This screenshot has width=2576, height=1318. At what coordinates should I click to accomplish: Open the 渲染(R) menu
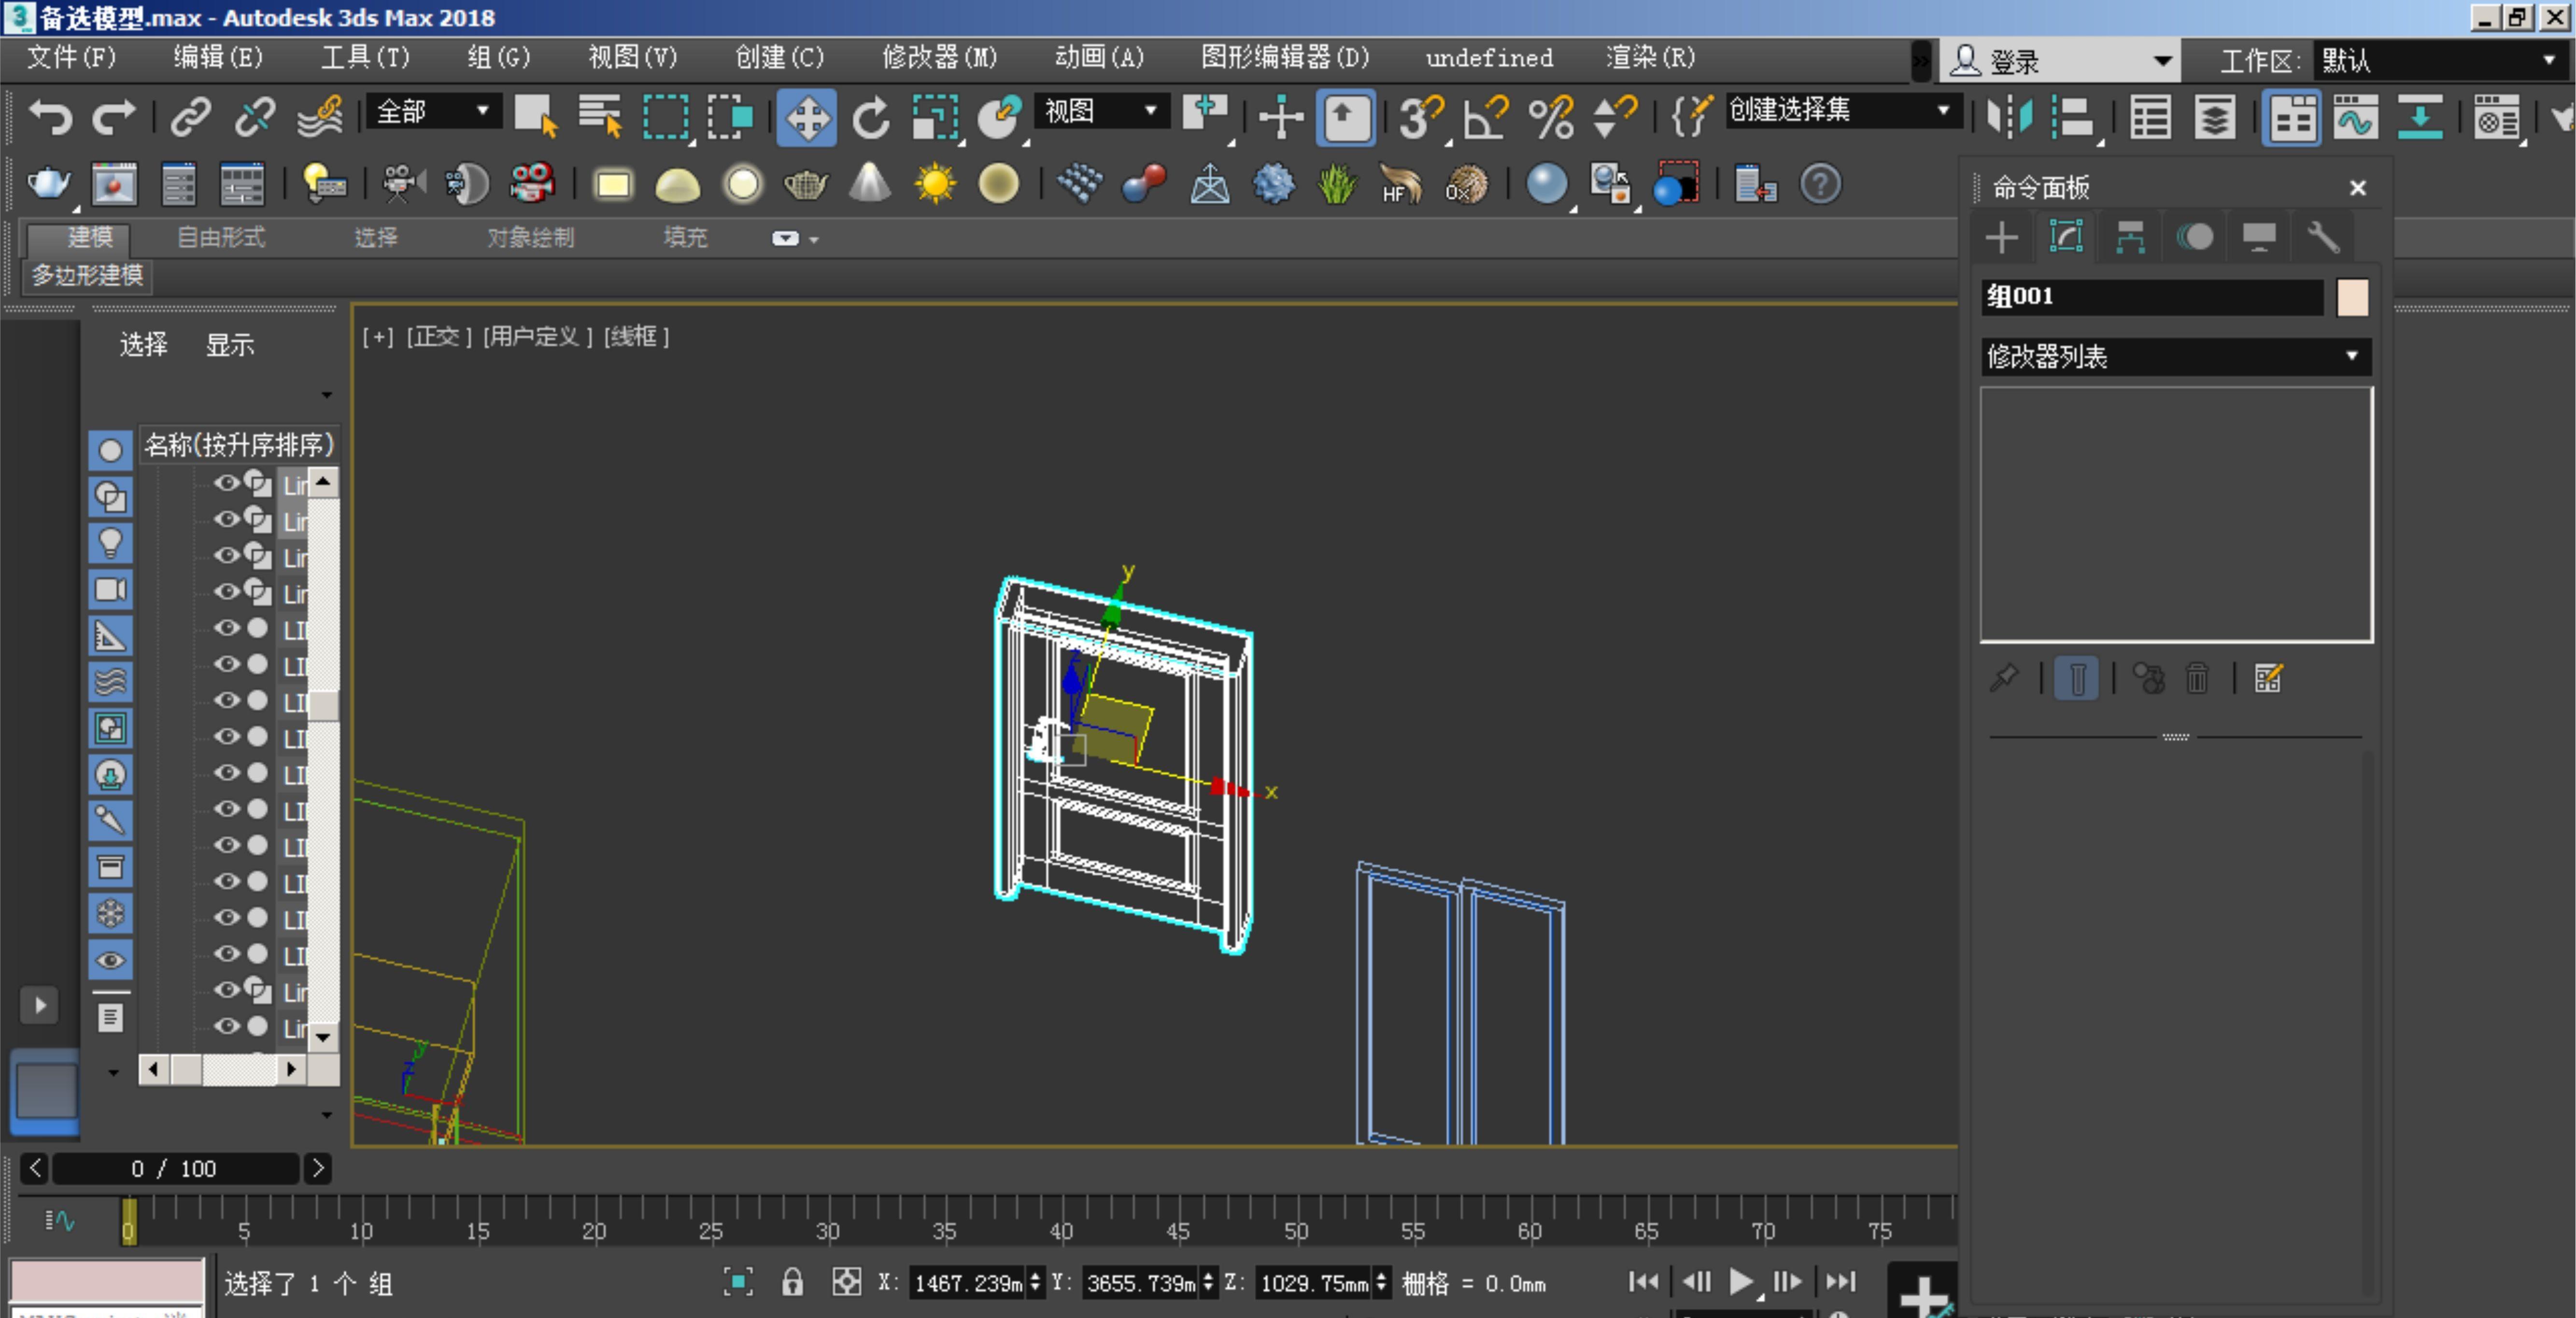tap(1650, 58)
